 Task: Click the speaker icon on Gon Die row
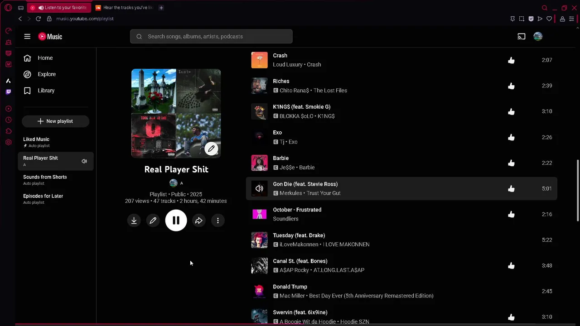(259, 188)
